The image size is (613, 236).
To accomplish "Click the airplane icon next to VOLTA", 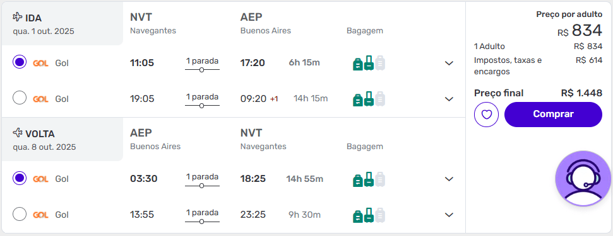I will 18,133.
